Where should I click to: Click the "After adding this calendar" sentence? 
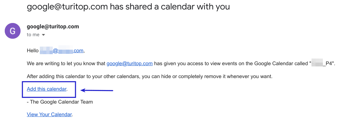(x=149, y=76)
